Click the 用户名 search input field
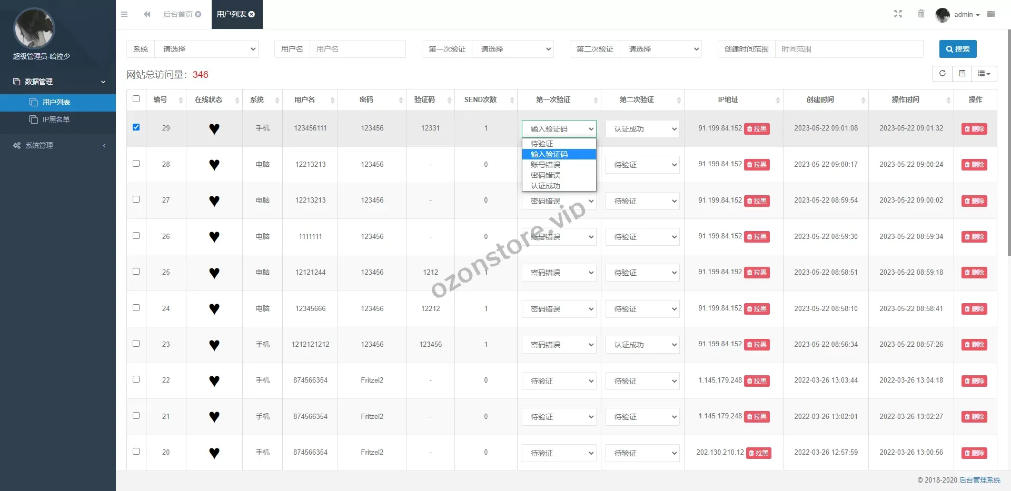 pyautogui.click(x=357, y=49)
